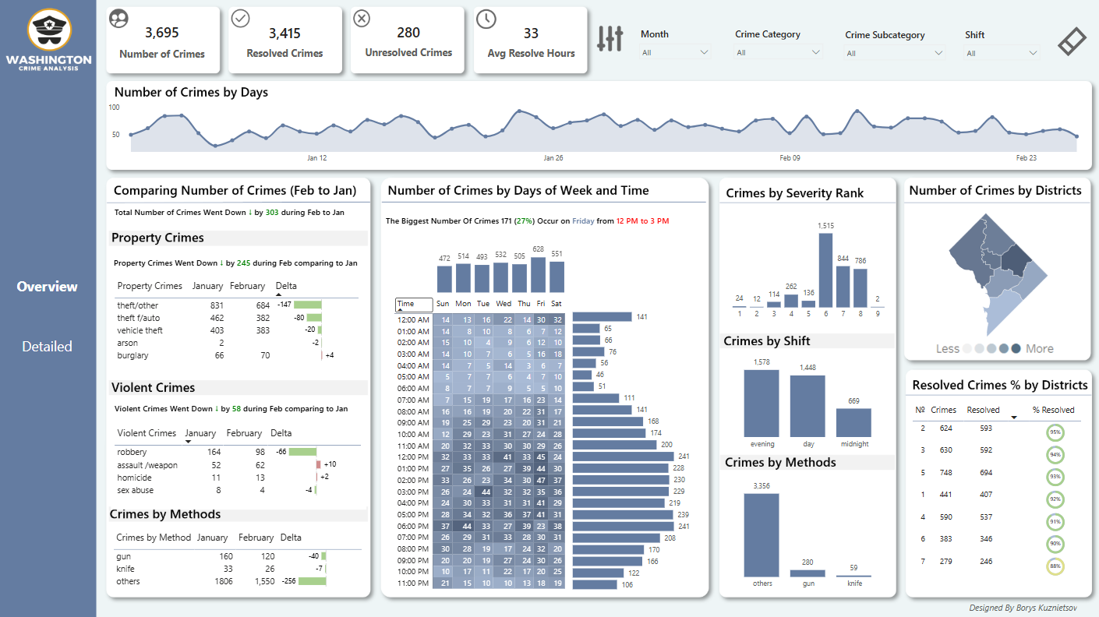Select the gun bar in Crimes by Methods chart
The image size is (1099, 617).
click(807, 573)
